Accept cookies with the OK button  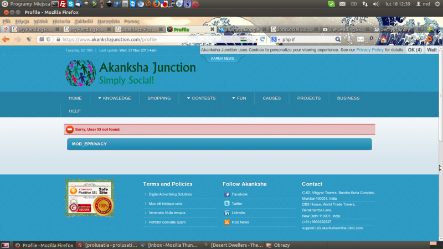click(x=415, y=50)
